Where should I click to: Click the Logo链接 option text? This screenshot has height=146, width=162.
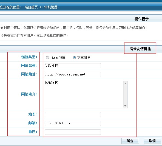point(58,58)
